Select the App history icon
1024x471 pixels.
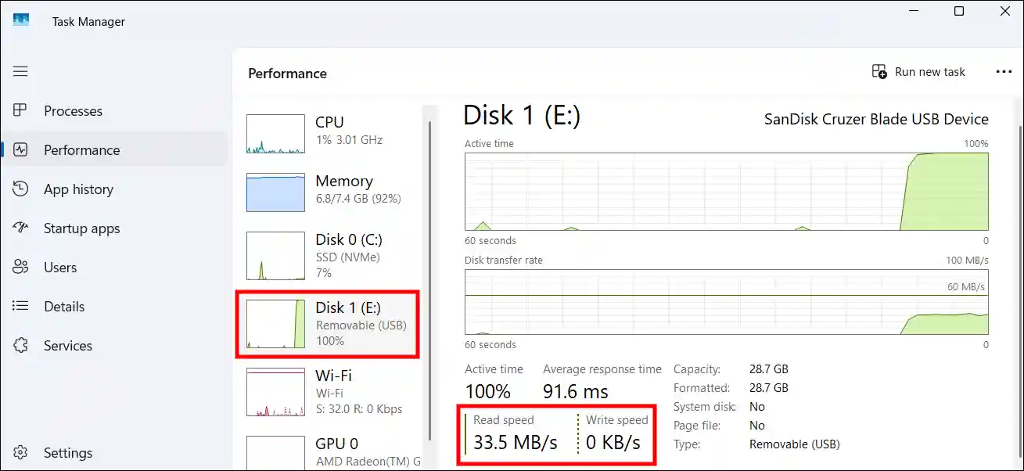(x=20, y=189)
